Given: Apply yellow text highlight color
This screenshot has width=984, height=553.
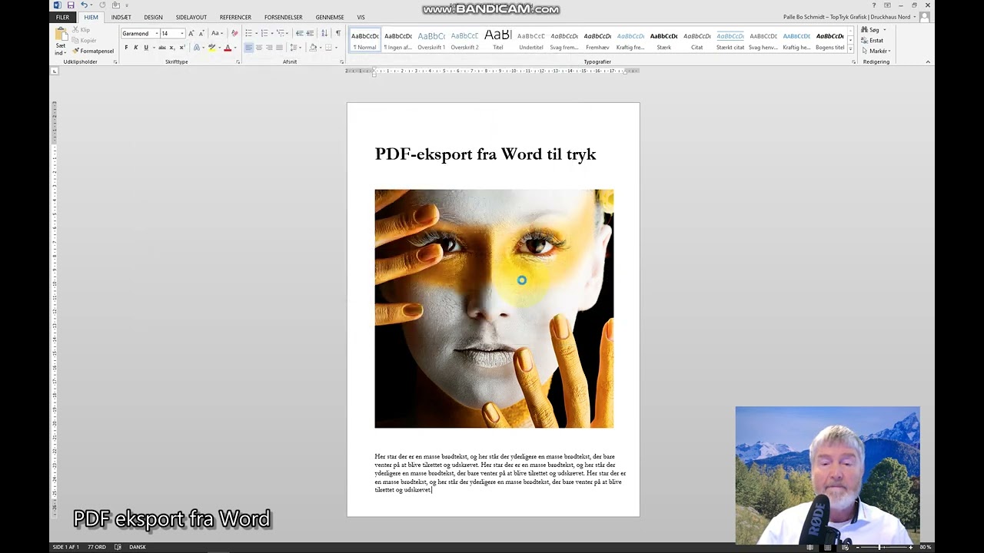Looking at the screenshot, I should (211, 48).
